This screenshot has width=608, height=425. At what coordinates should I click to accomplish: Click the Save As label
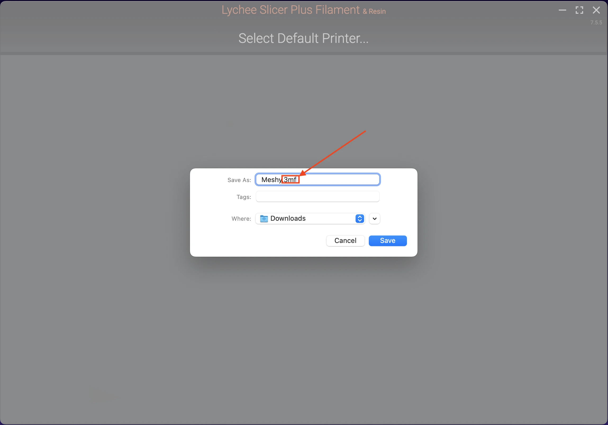(239, 180)
